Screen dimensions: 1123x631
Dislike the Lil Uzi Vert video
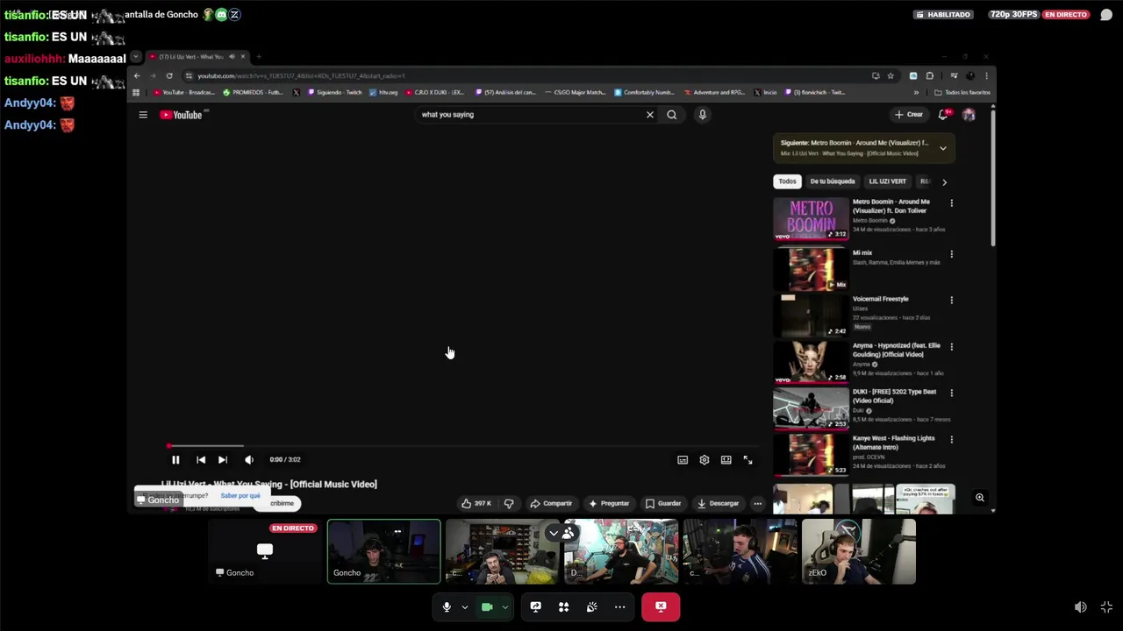tap(509, 503)
